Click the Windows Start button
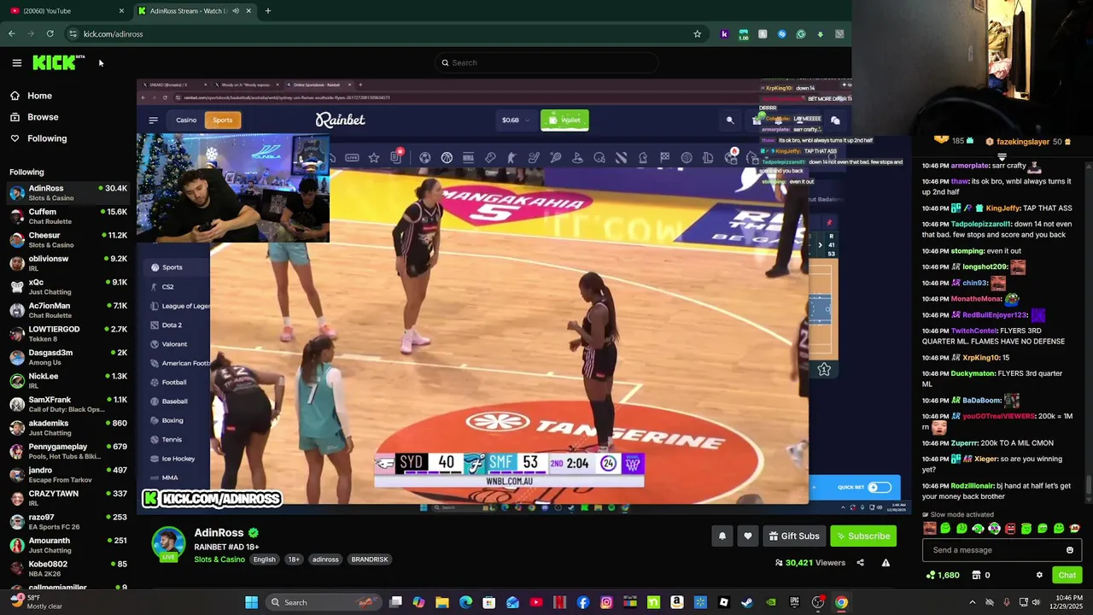This screenshot has height=615, width=1093. (251, 602)
